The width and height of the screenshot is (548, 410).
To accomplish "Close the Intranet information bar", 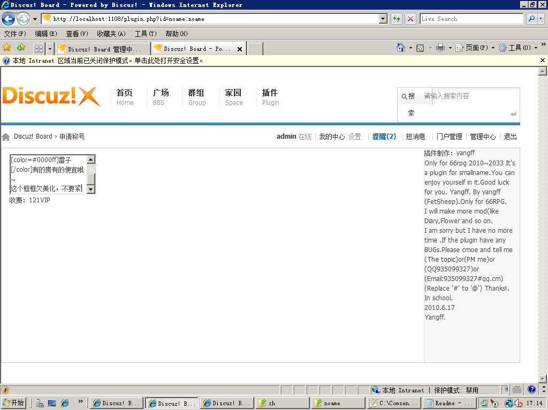I will (543, 60).
